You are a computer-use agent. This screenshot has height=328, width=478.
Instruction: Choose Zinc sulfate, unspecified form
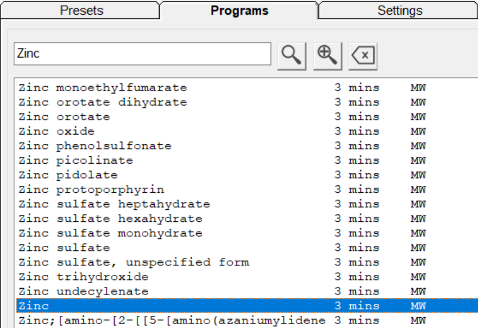click(x=133, y=262)
